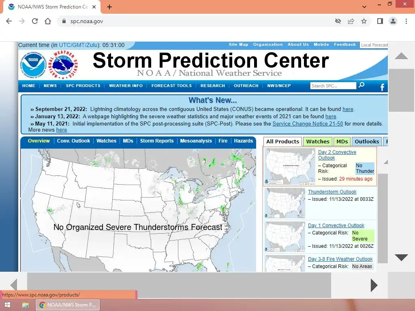This screenshot has height=311, width=415.
Task: Click Day 1 Convective Outlook map thumbnail
Action: 285,236
